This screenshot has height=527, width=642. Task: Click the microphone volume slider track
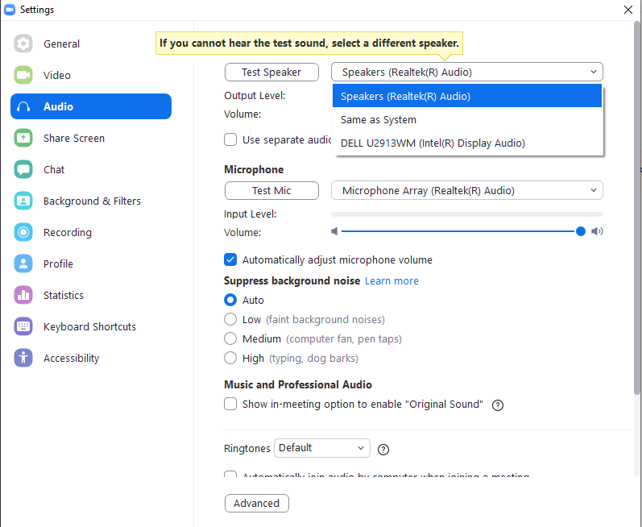point(458,231)
